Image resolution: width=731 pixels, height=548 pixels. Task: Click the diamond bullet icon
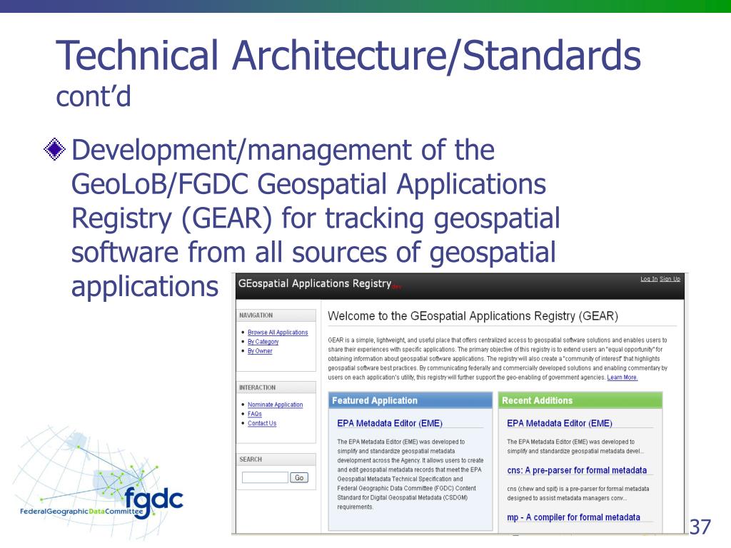[54, 150]
